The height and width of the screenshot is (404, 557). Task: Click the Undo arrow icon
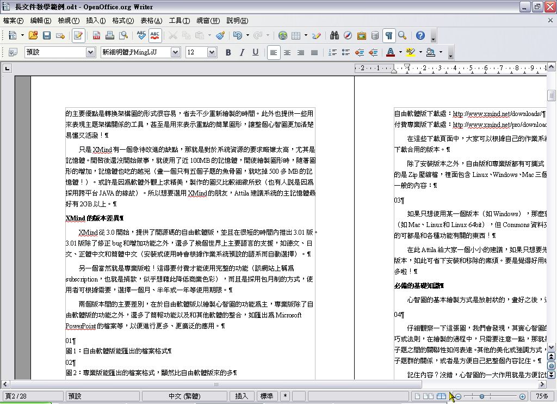coord(238,35)
